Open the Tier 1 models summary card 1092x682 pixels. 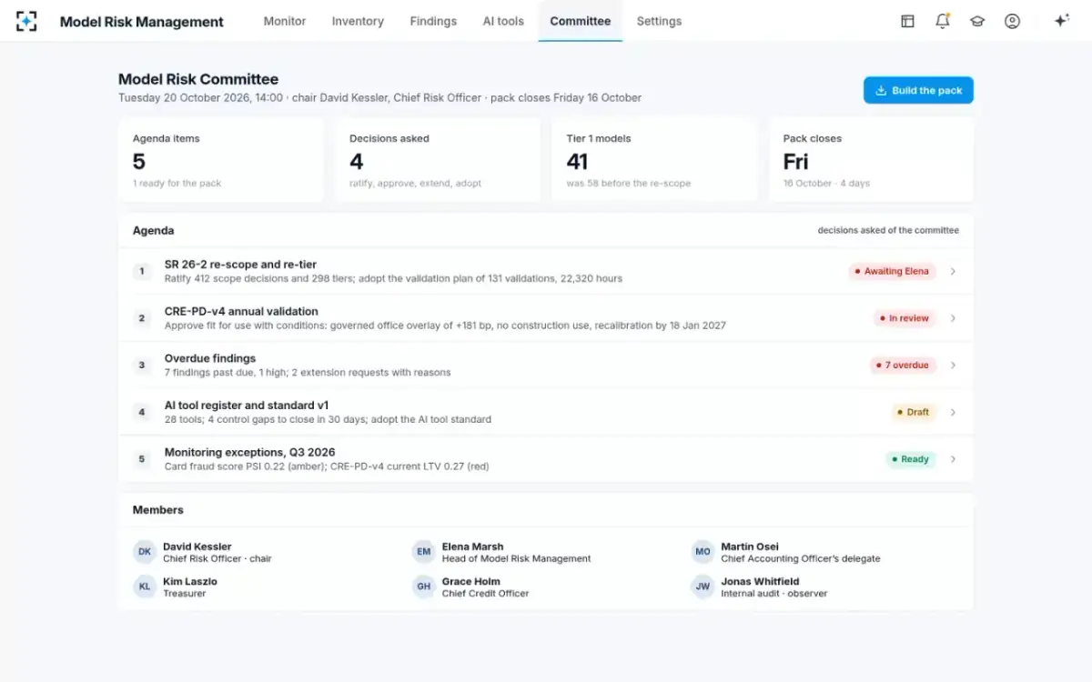[x=654, y=159]
